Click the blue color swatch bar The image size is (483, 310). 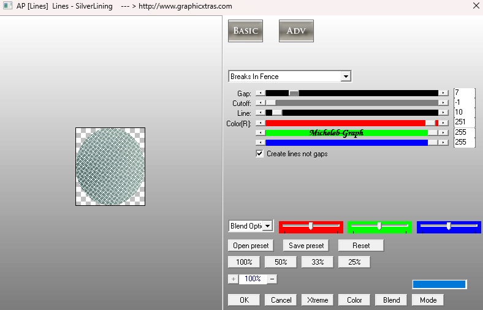[439, 284]
